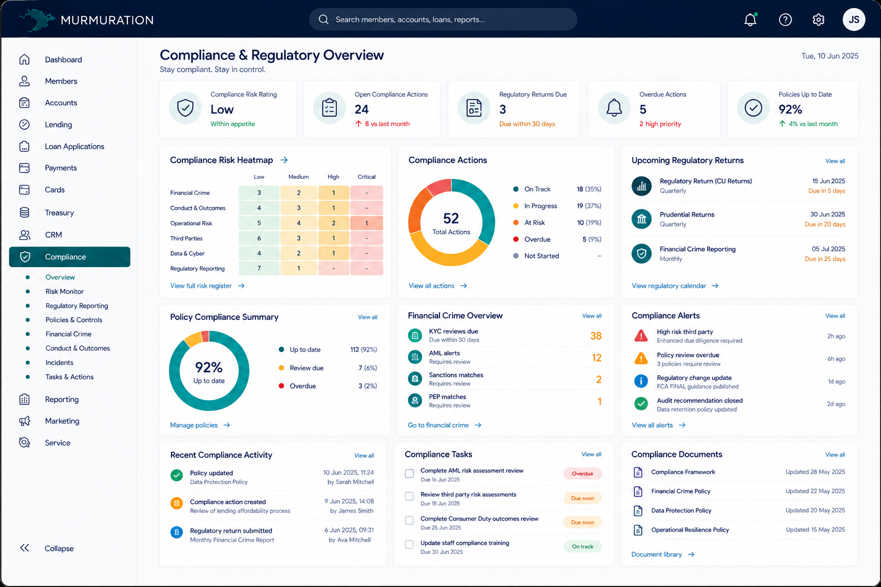
Task: Click the High risk third party warning icon
Action: click(641, 336)
